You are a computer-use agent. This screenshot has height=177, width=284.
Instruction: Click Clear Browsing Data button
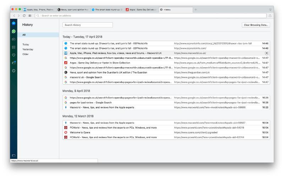256,25
